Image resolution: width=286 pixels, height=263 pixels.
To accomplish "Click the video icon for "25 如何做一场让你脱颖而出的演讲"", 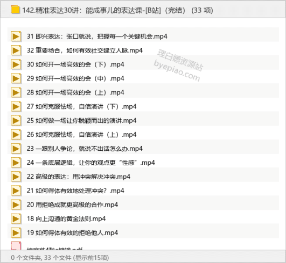I will [16, 121].
